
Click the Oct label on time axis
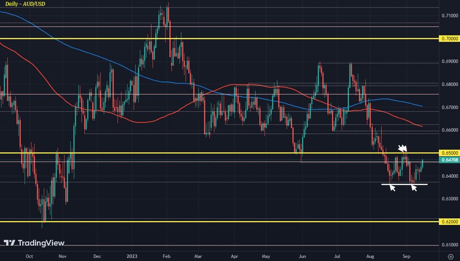point(29,255)
